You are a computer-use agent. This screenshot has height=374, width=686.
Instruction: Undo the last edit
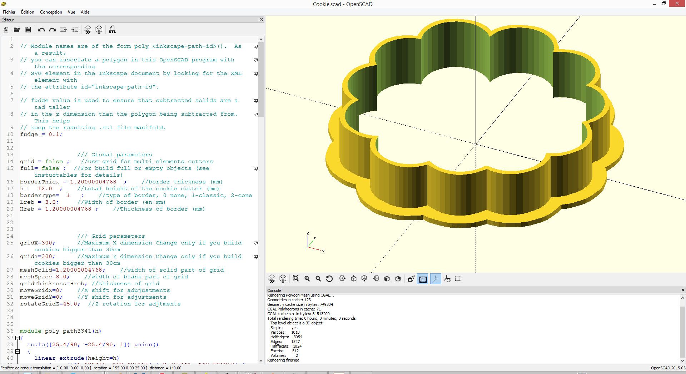click(x=41, y=30)
